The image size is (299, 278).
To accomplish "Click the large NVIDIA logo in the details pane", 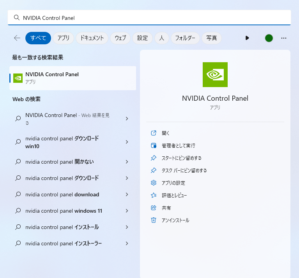I will (215, 75).
